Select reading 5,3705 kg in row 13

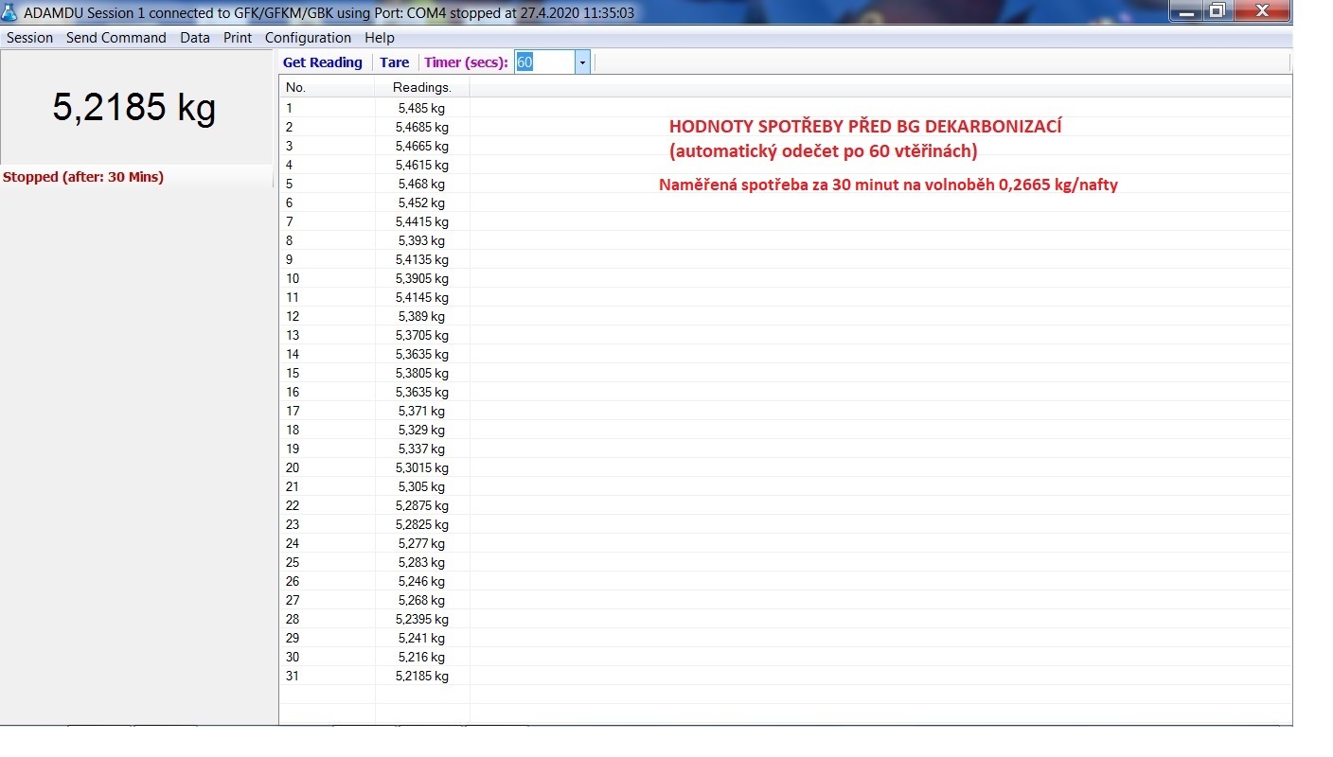(422, 335)
